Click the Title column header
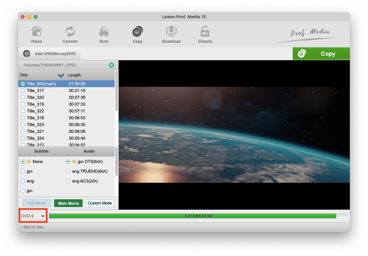The height and width of the screenshot is (256, 368). [24, 75]
